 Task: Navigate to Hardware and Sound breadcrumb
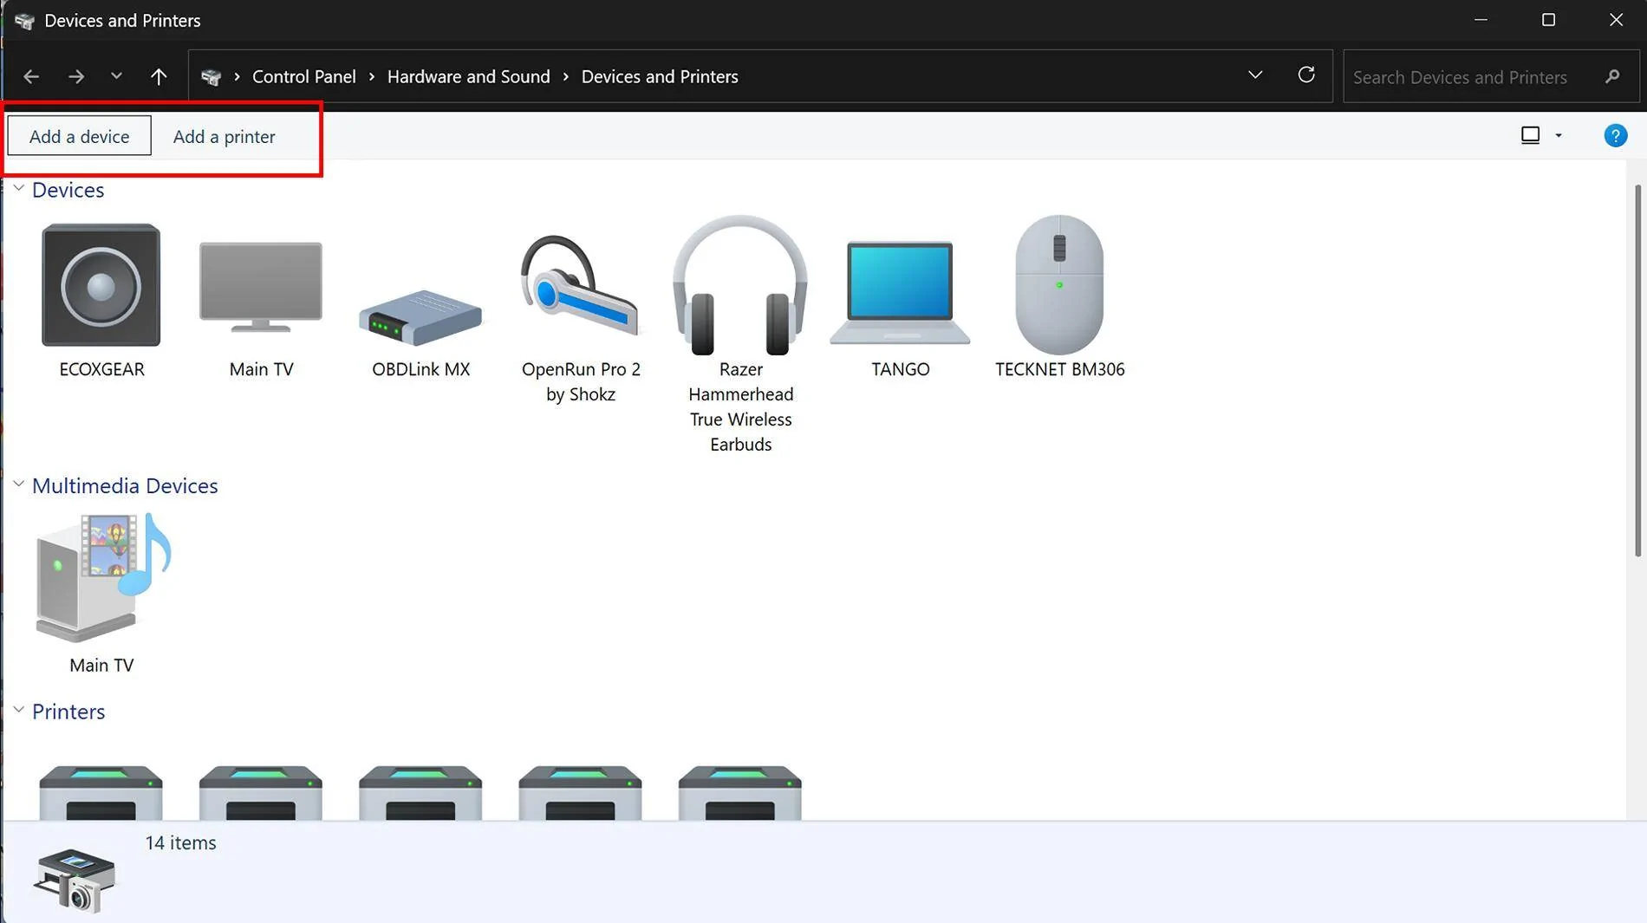[x=468, y=77]
